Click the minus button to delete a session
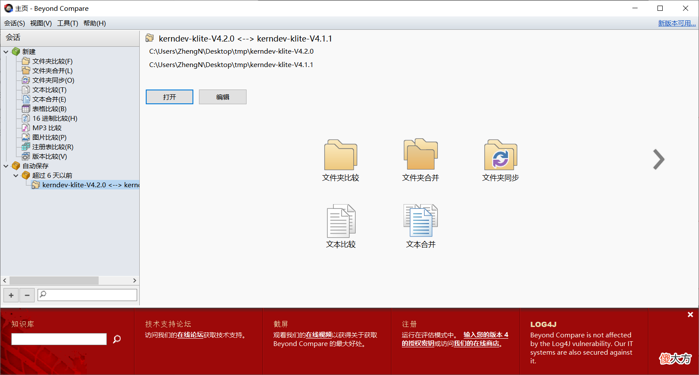This screenshot has width=699, height=375. [x=27, y=295]
